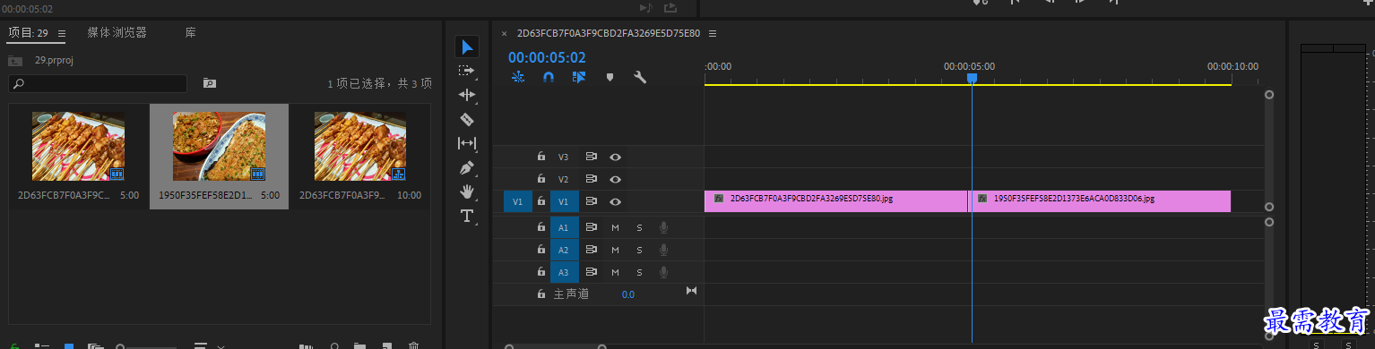Select the 1950F35FEF58E2D1 thumbnail
The height and width of the screenshot is (349, 1375).
coord(220,147)
